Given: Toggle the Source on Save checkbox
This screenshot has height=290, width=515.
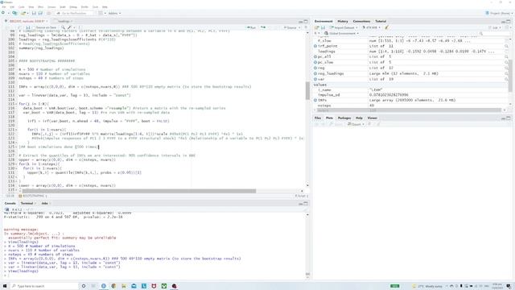Looking at the screenshot, I should [34, 27].
